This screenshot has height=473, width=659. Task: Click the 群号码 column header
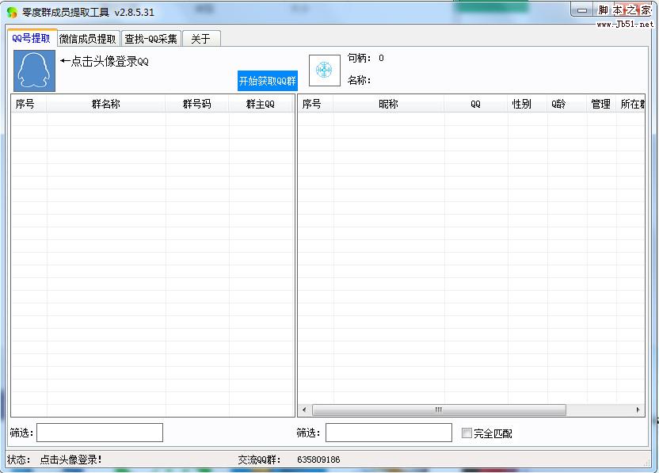[x=197, y=104]
